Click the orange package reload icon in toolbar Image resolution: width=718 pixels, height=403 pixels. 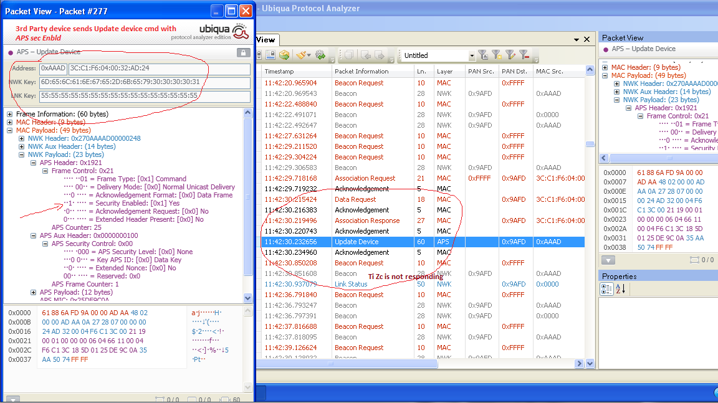284,55
